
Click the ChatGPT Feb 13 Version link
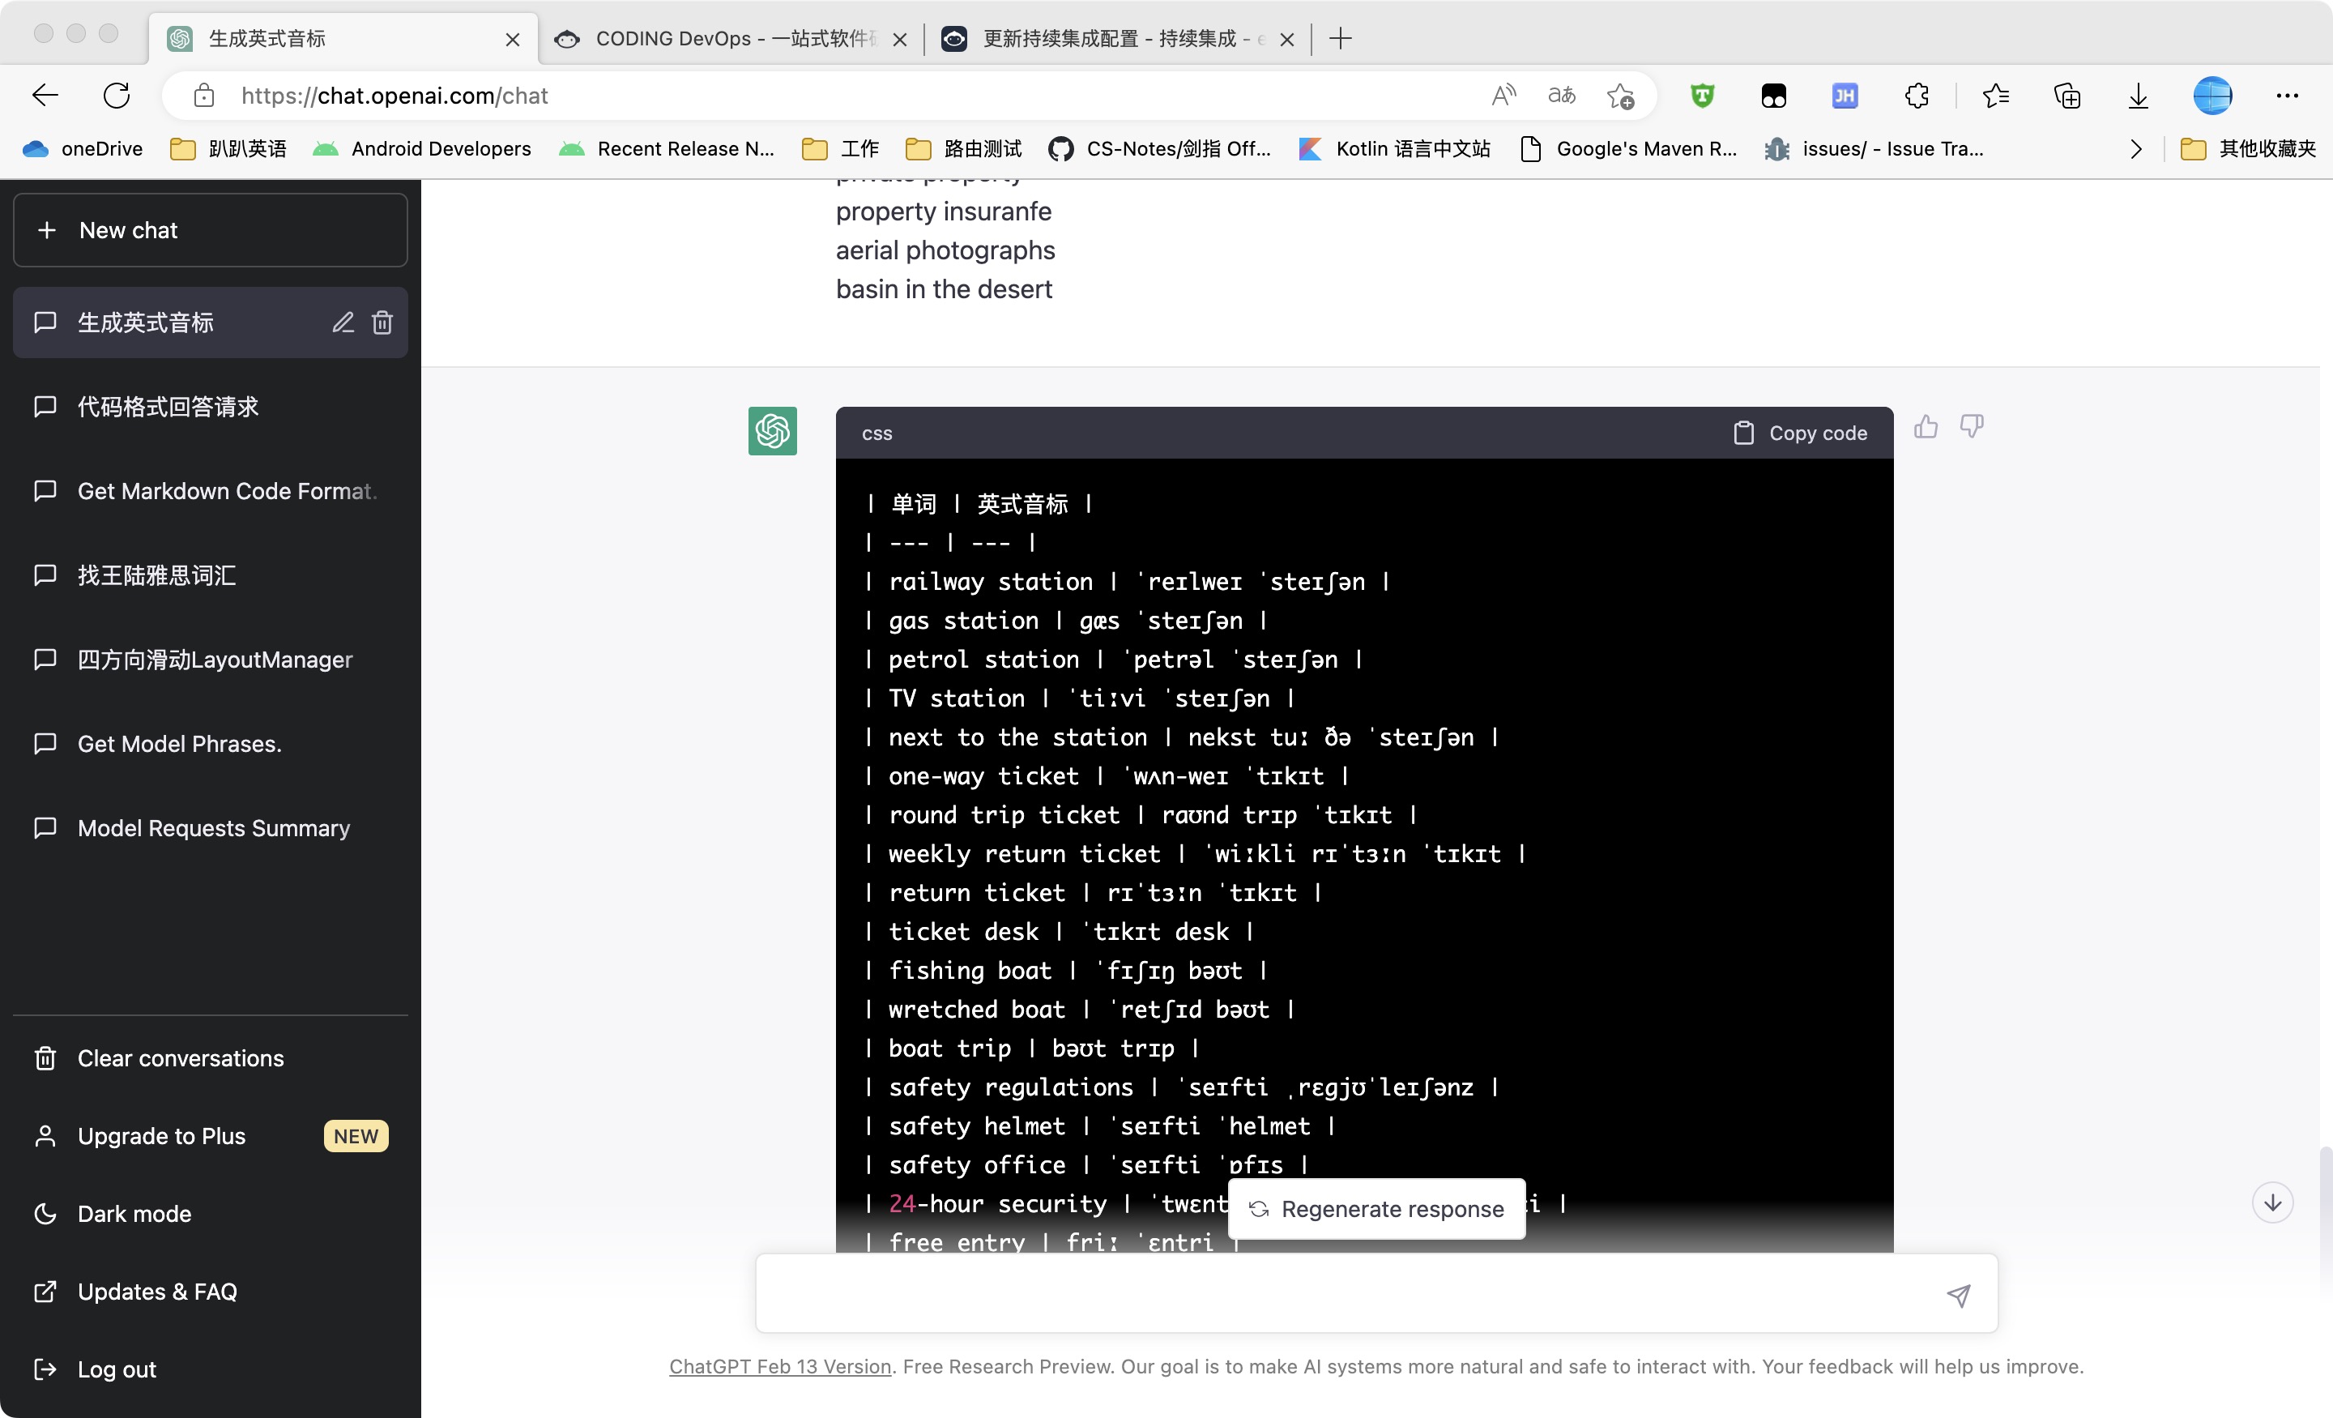click(x=780, y=1366)
